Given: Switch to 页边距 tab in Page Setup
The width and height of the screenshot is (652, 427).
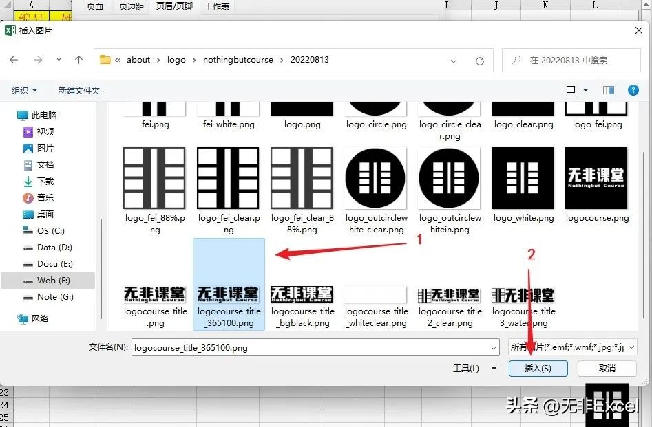Looking at the screenshot, I should pyautogui.click(x=132, y=6).
